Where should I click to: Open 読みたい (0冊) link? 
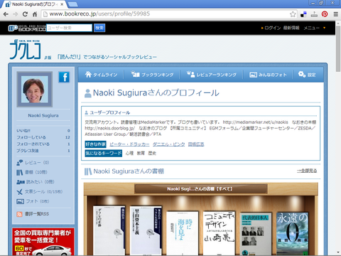coord(40,182)
